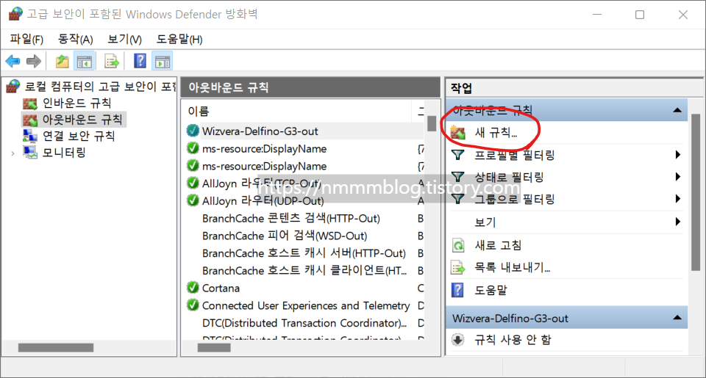
Task: Click the actions pane vertical scrollbar thumb
Action: click(x=696, y=192)
